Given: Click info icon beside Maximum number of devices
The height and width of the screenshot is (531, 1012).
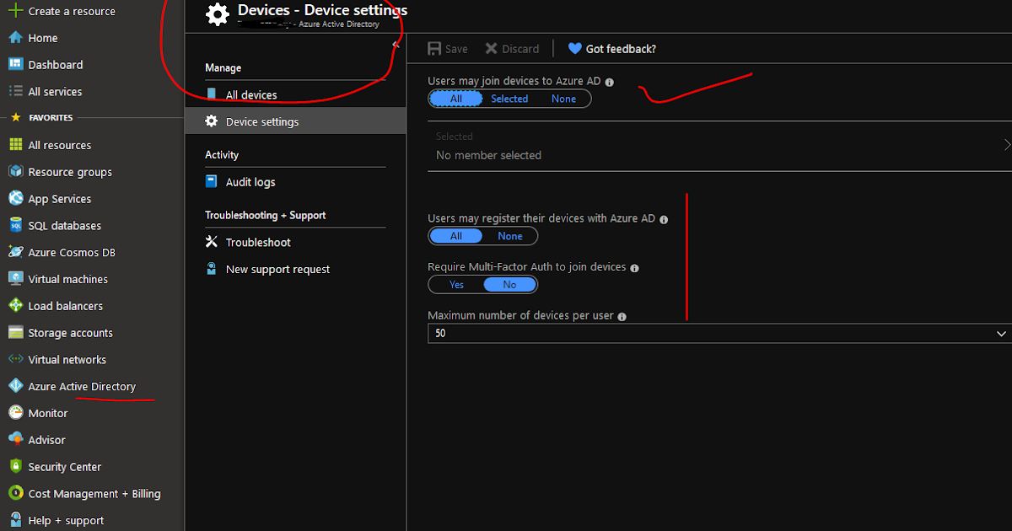Looking at the screenshot, I should point(622,317).
